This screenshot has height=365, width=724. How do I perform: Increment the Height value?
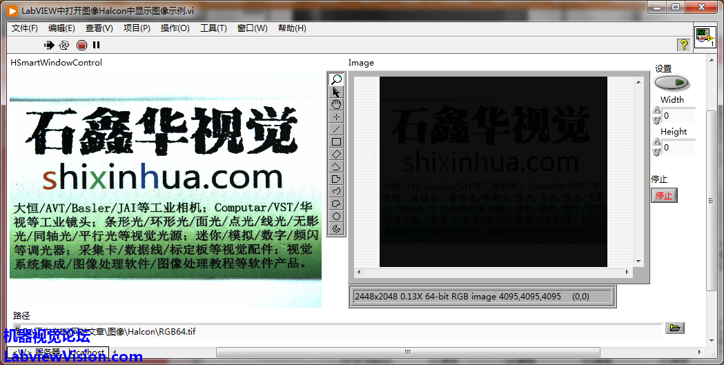[x=656, y=143]
